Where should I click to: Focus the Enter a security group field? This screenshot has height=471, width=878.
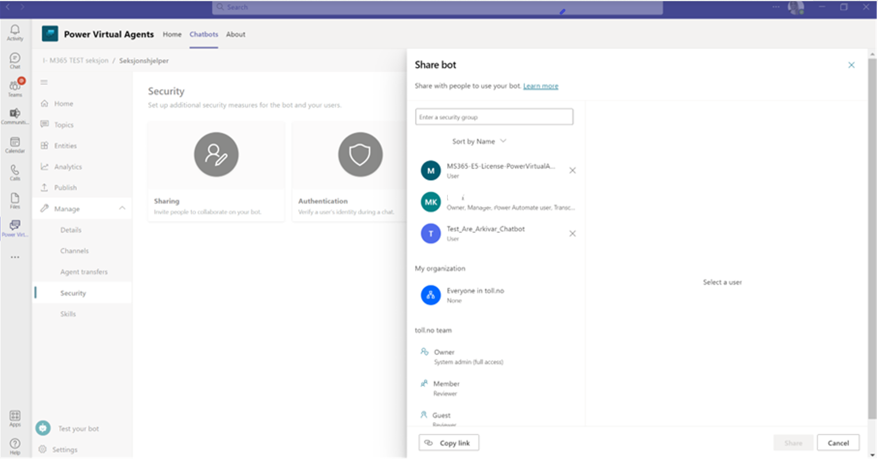tap(494, 117)
